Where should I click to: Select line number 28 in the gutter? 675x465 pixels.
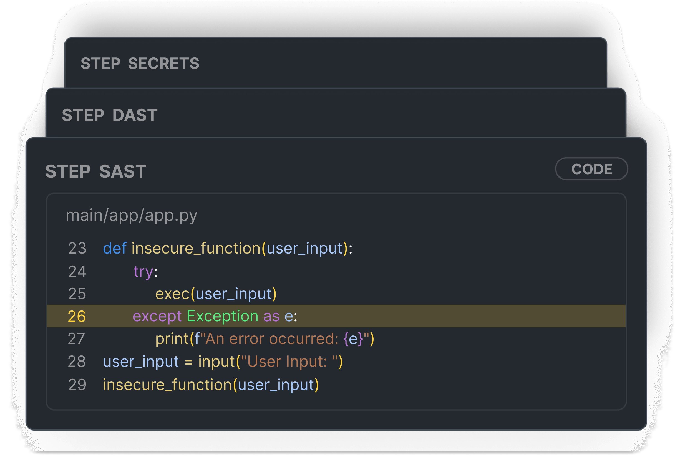77,362
